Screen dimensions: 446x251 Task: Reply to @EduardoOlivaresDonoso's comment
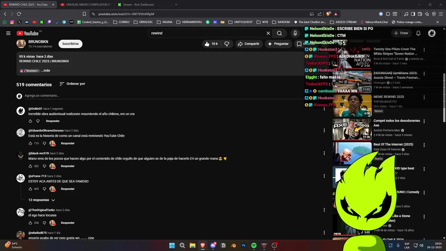(x=68, y=143)
